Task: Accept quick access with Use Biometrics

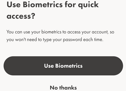Action: coord(63,66)
